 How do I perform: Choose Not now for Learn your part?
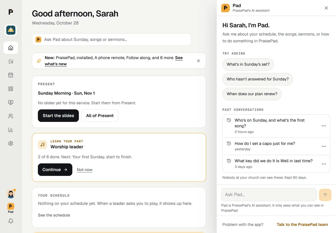click(85, 170)
